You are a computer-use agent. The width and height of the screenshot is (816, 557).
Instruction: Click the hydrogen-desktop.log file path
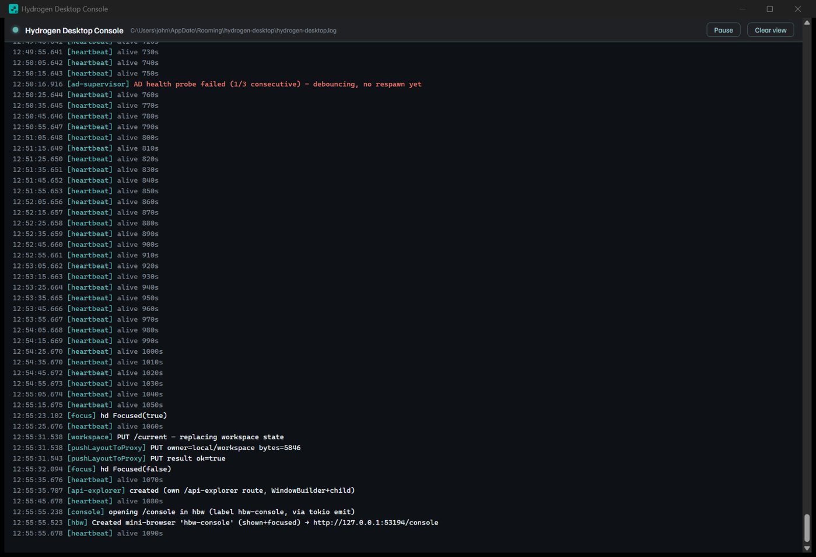233,30
